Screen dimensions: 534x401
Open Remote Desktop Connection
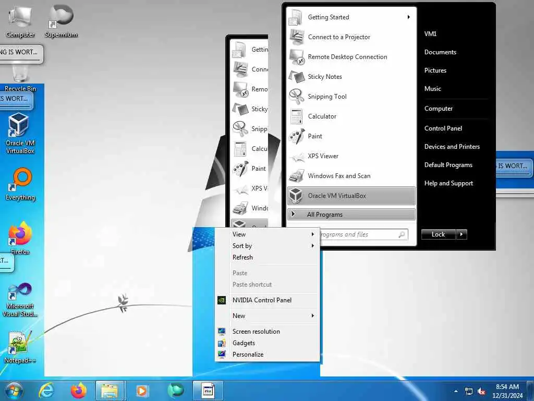(x=351, y=56)
